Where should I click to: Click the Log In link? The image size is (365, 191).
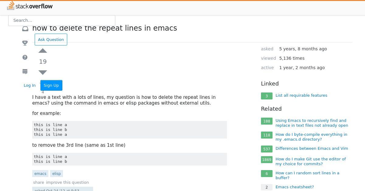click(x=30, y=85)
